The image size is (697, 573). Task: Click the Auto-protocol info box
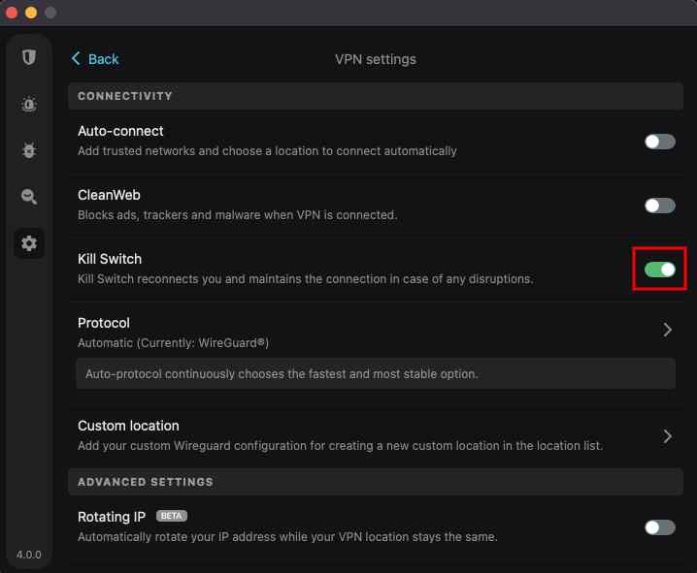point(375,373)
